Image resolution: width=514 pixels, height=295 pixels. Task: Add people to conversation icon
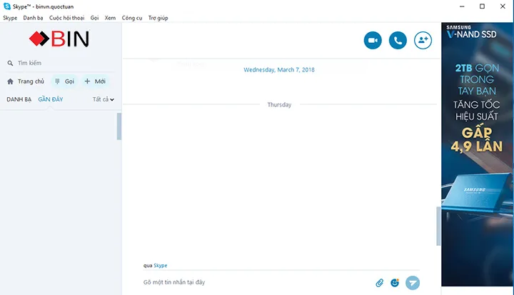(x=423, y=41)
